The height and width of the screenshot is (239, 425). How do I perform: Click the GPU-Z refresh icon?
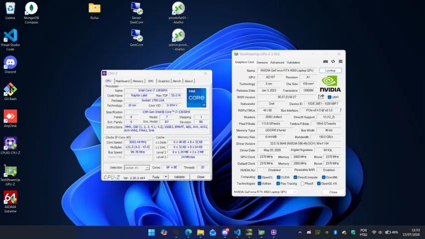[x=333, y=62]
